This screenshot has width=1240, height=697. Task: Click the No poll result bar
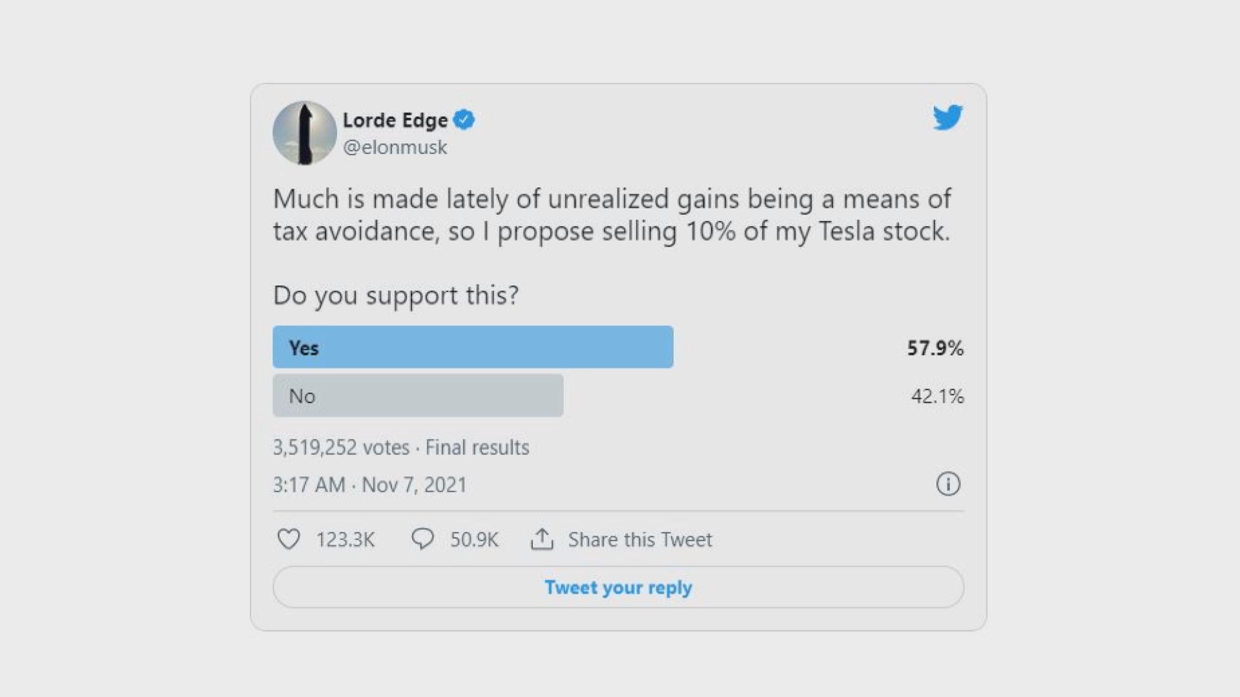418,396
